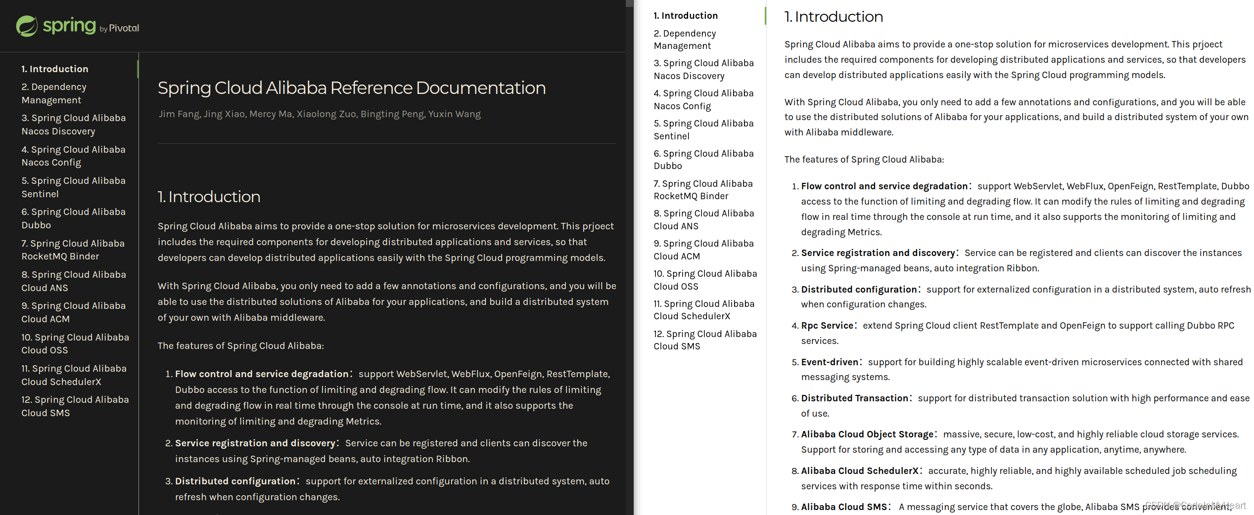Open 'Cloud ACM' in dark sidebar

point(73,312)
